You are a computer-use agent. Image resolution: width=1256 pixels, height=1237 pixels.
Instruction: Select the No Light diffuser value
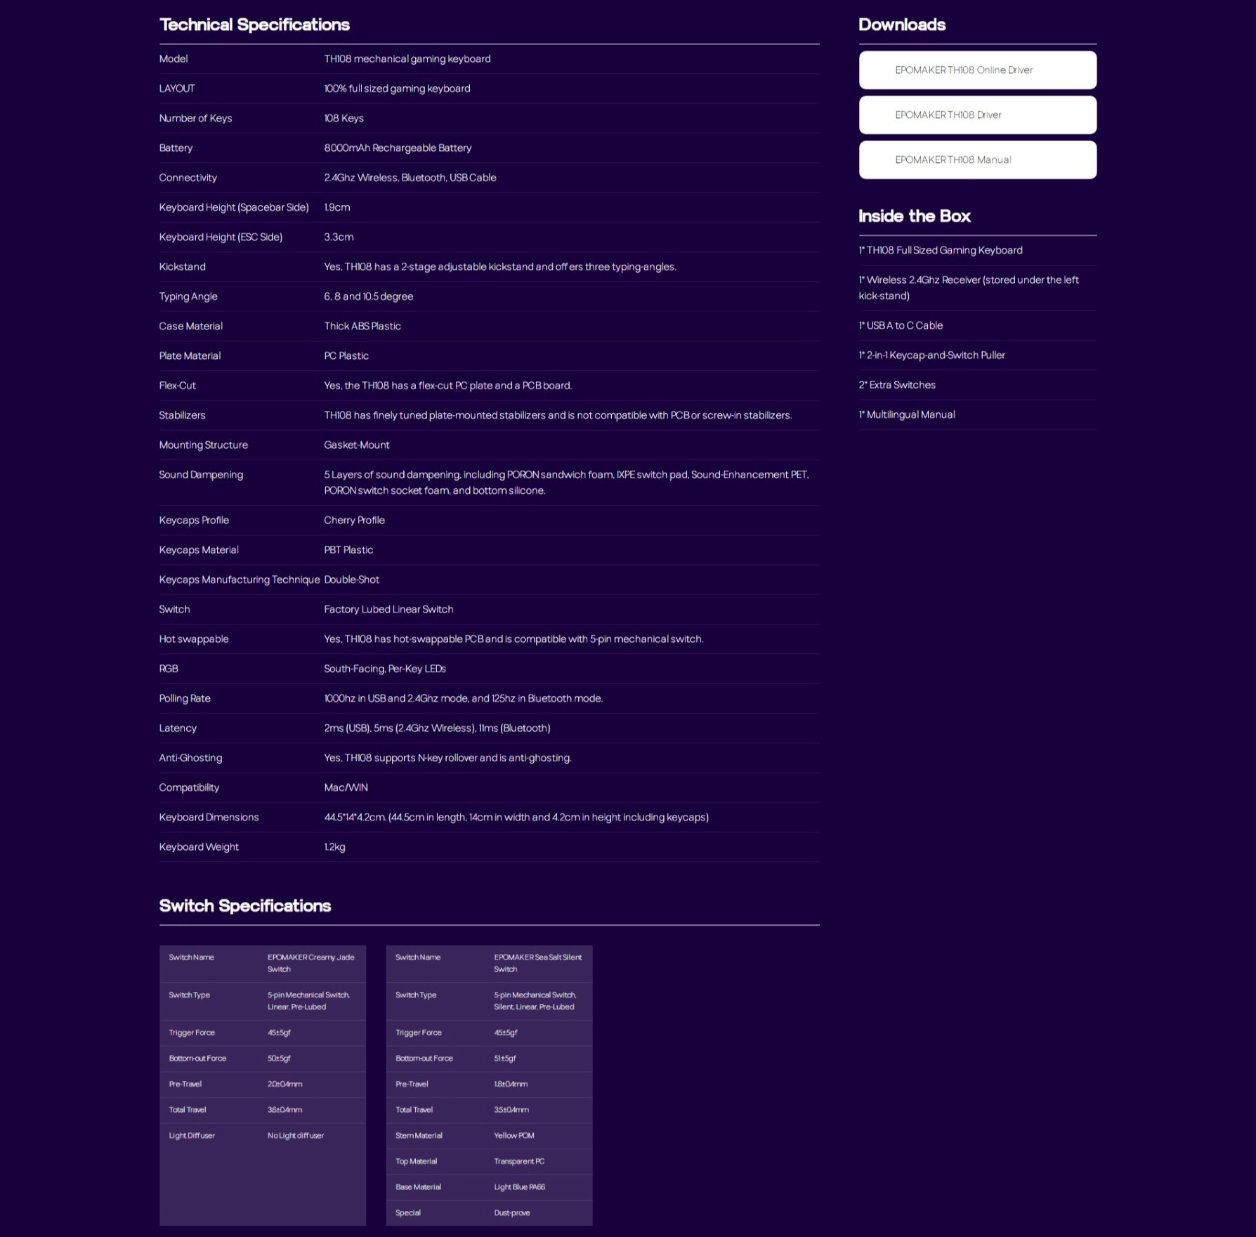point(295,1136)
